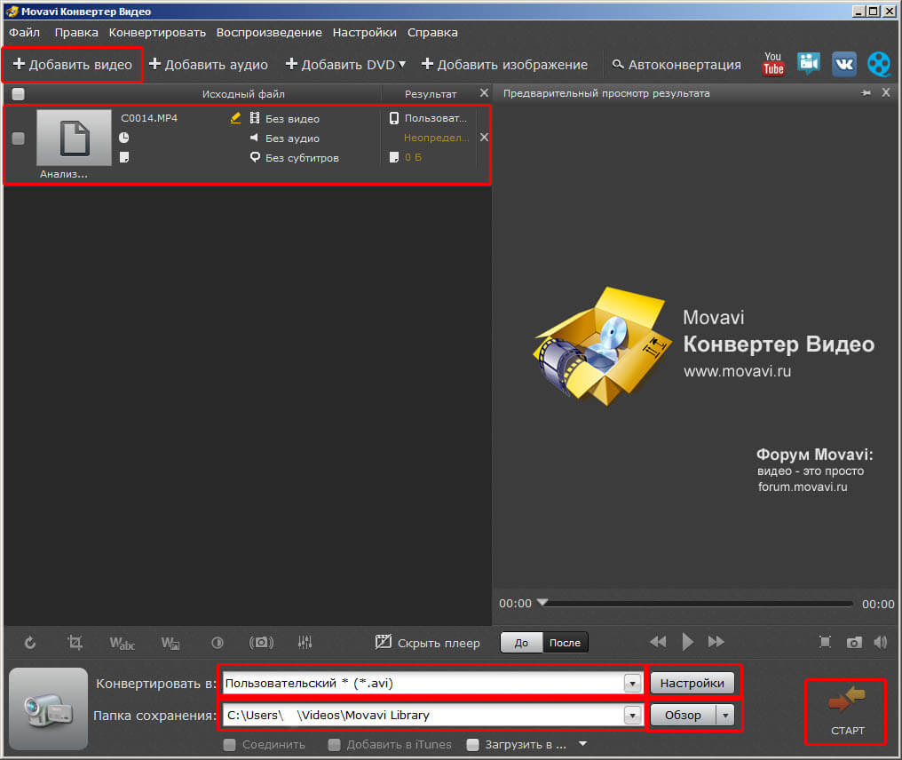
Task: Play the video preview
Action: [687, 642]
